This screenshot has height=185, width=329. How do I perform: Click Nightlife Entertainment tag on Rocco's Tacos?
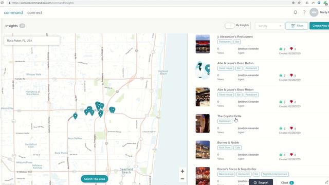pyautogui.click(x=275, y=174)
